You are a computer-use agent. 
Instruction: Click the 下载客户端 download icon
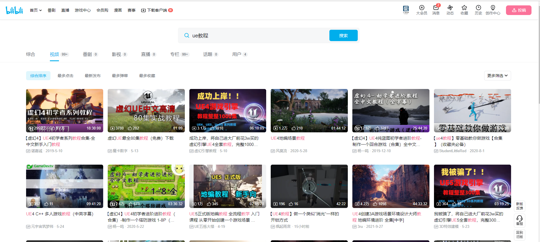(143, 10)
